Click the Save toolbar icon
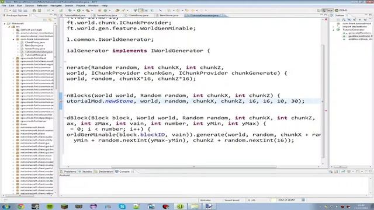The width and height of the screenshot is (374, 210). tap(15, 10)
